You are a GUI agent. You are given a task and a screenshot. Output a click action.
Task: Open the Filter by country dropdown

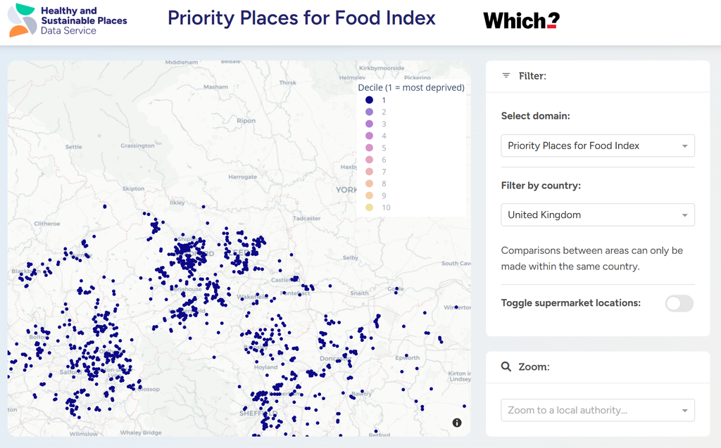pyautogui.click(x=597, y=215)
